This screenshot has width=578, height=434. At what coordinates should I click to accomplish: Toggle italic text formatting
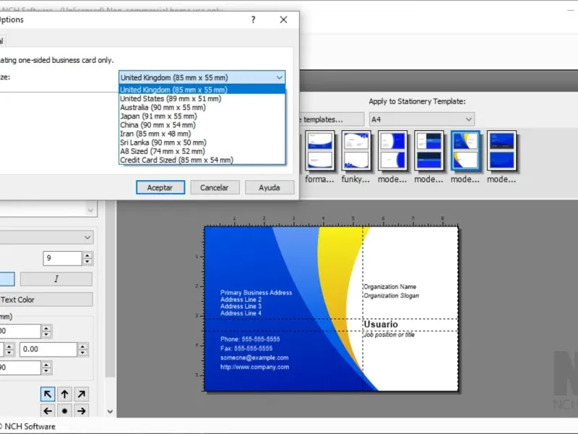click(x=56, y=279)
